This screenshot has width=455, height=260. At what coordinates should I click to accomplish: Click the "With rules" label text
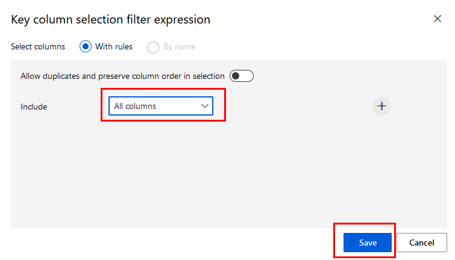coord(114,46)
